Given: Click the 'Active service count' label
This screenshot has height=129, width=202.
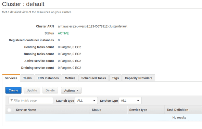Looking at the screenshot, I should point(39,61).
